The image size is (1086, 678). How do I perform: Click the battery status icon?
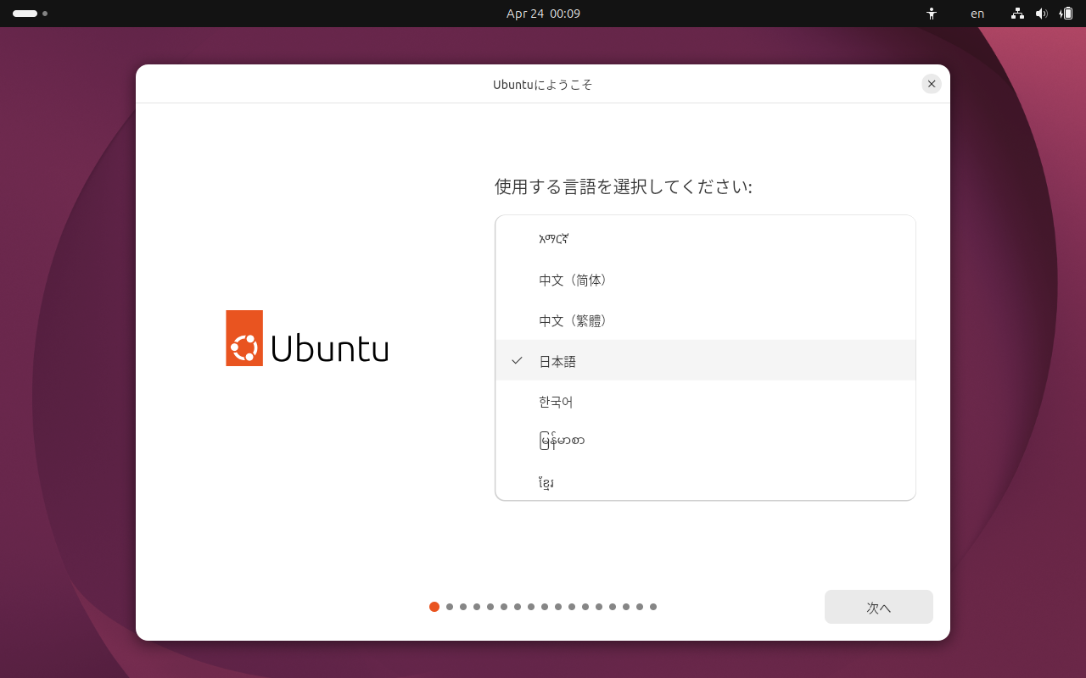[1066, 14]
